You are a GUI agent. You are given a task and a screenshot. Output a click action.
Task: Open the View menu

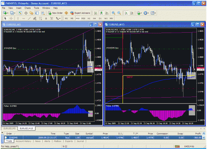(x=11, y=8)
